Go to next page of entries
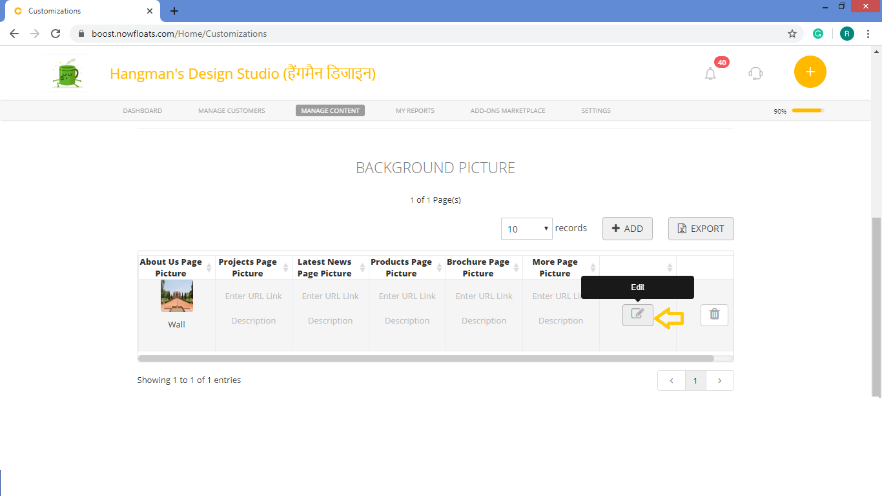This screenshot has width=882, height=496. click(720, 380)
